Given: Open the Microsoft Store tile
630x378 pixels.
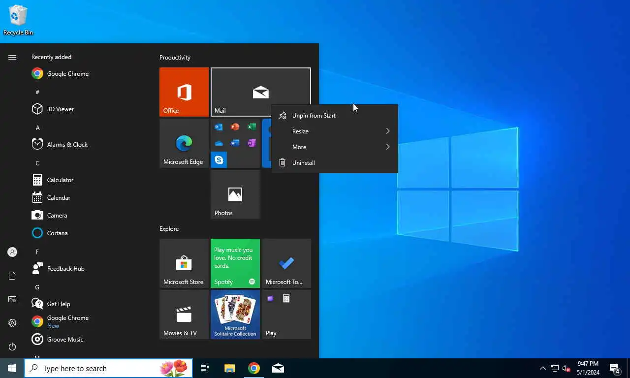Looking at the screenshot, I should coord(184,263).
